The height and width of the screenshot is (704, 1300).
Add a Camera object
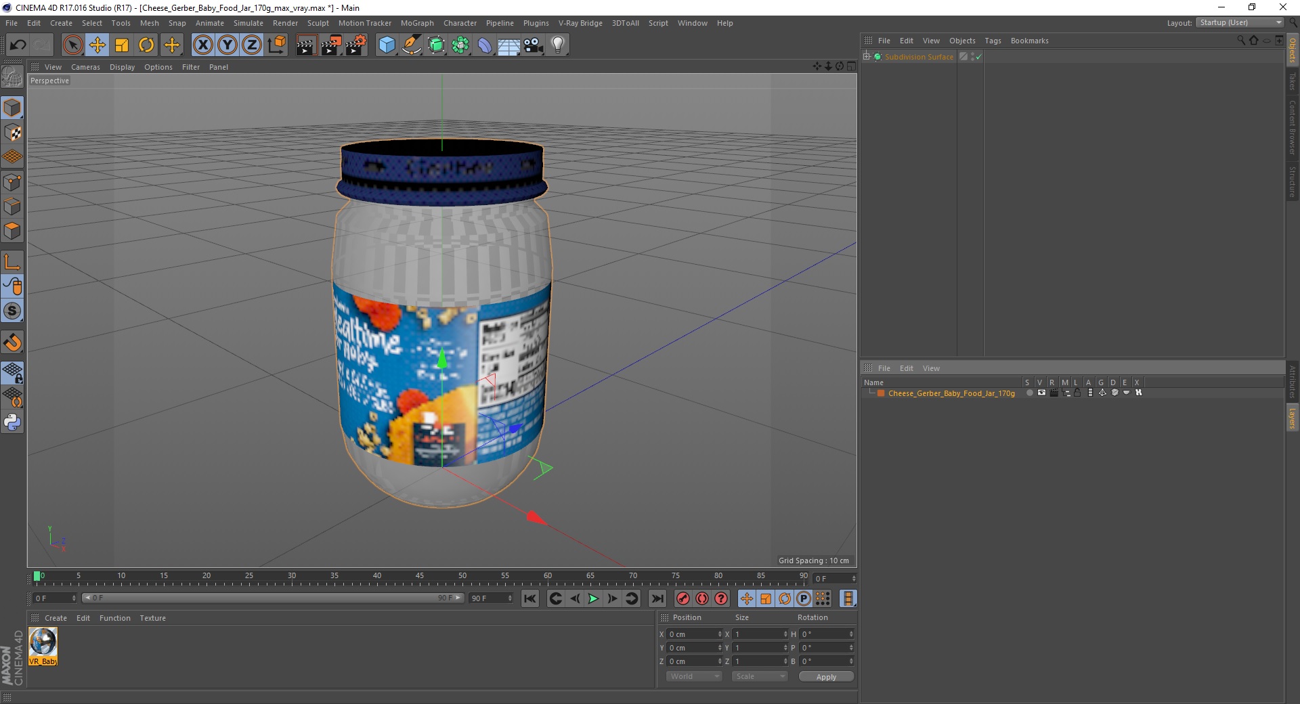[534, 45]
